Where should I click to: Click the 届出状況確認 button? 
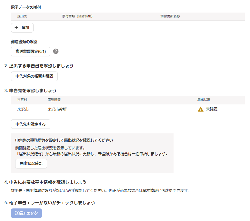[x=31, y=164]
